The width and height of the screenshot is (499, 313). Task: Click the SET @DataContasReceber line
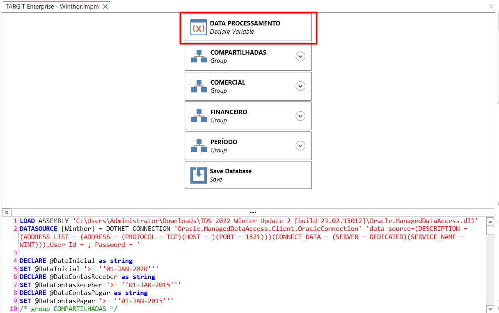100,285
